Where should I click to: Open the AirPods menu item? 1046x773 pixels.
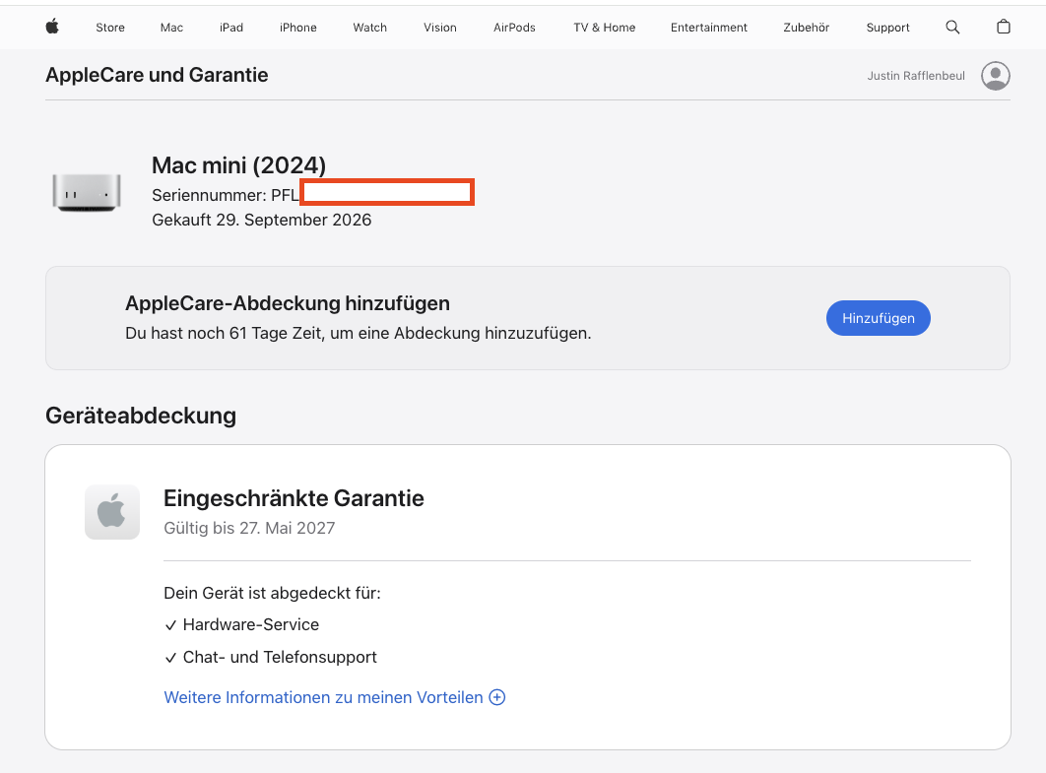click(x=514, y=28)
